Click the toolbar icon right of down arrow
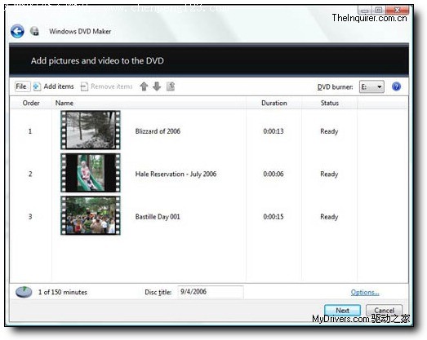Image resolution: width=427 pixels, height=340 pixels. pyautogui.click(x=171, y=86)
